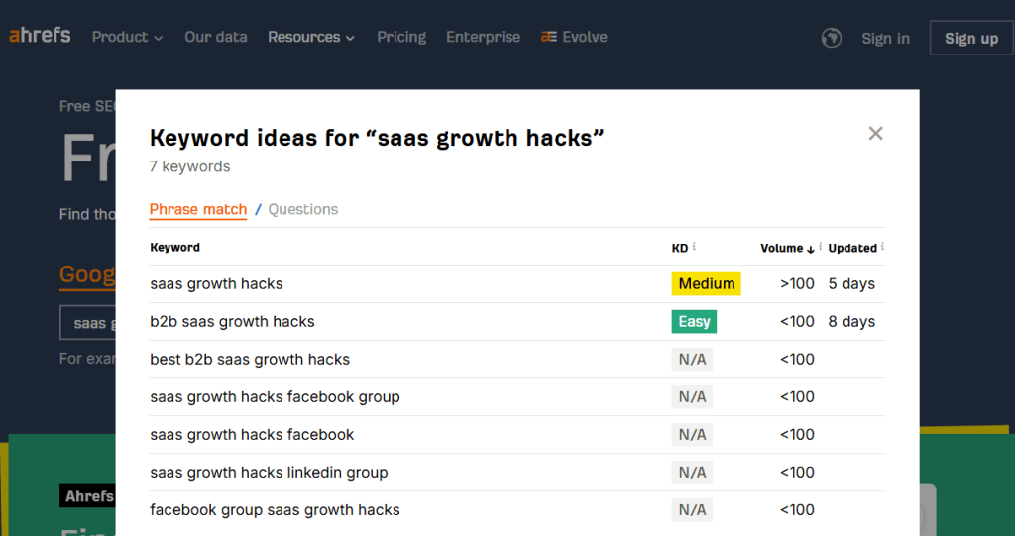
Task: Select the Phrase match tab
Action: point(198,209)
